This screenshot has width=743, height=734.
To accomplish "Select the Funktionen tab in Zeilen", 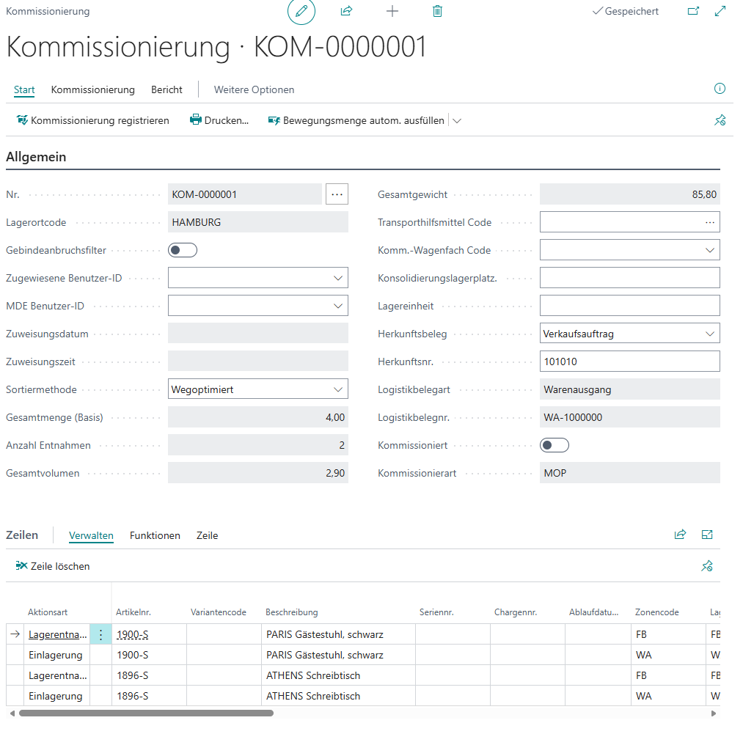I will pos(155,535).
